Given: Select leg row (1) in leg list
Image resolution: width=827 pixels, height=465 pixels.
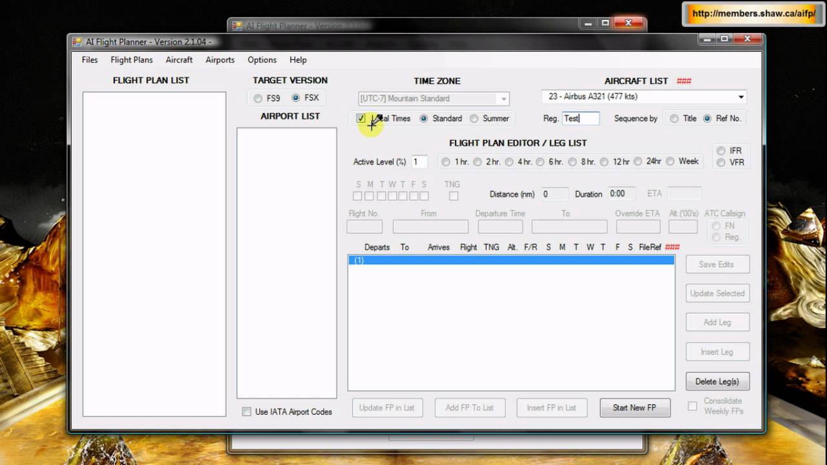Looking at the screenshot, I should coord(511,260).
